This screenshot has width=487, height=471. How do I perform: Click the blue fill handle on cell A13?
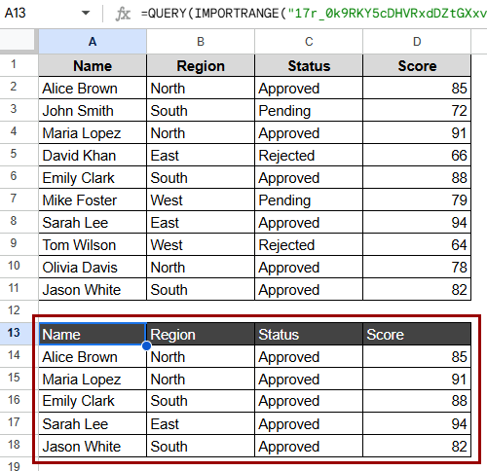coord(146,345)
